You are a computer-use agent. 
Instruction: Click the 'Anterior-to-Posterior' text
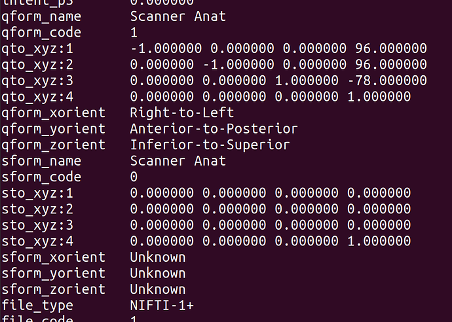click(x=214, y=129)
